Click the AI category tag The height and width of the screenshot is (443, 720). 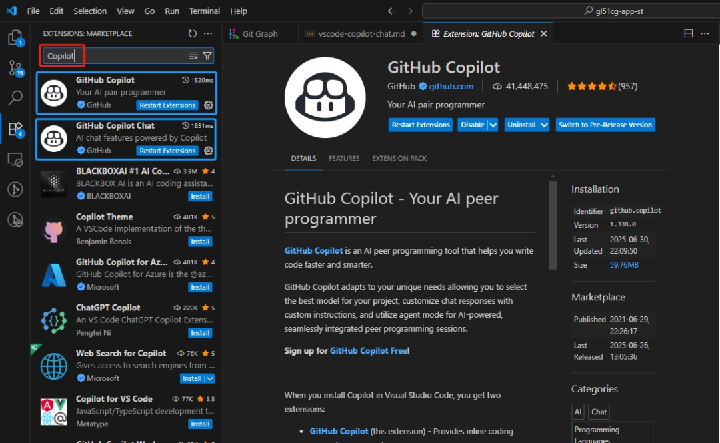pos(577,412)
